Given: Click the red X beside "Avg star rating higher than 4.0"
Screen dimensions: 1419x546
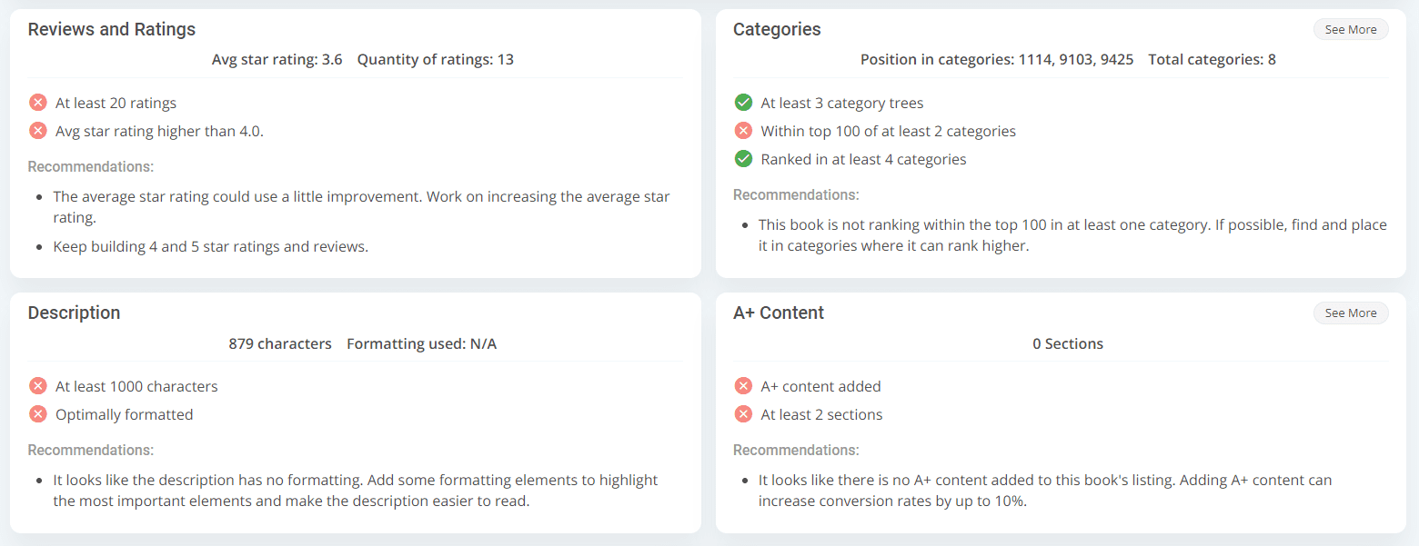Looking at the screenshot, I should coord(38,131).
